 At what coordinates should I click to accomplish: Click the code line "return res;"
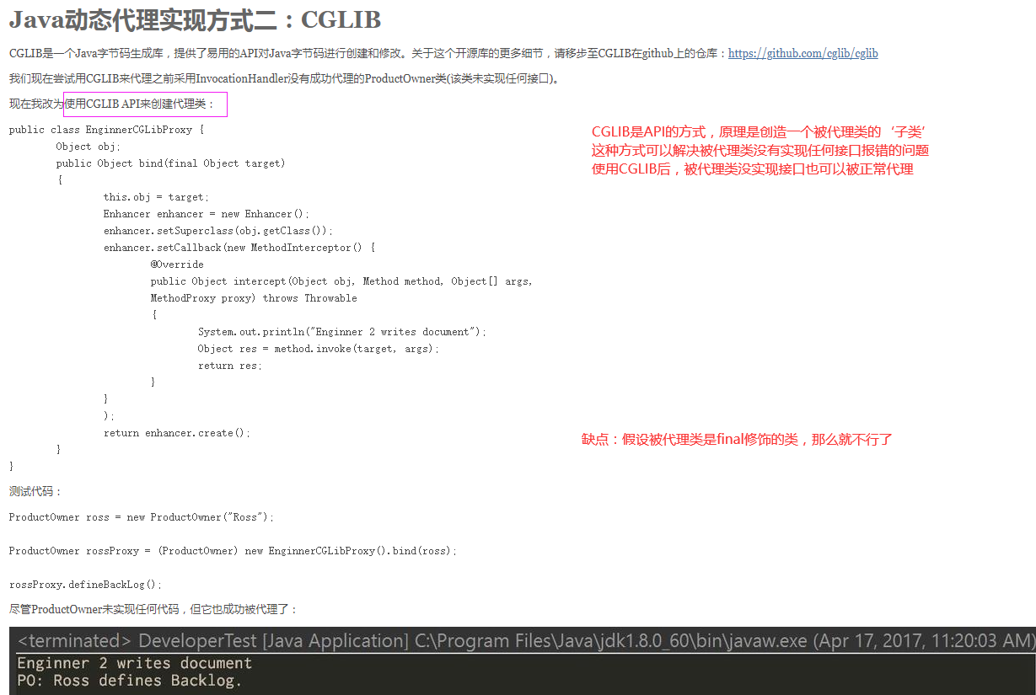[230, 366]
